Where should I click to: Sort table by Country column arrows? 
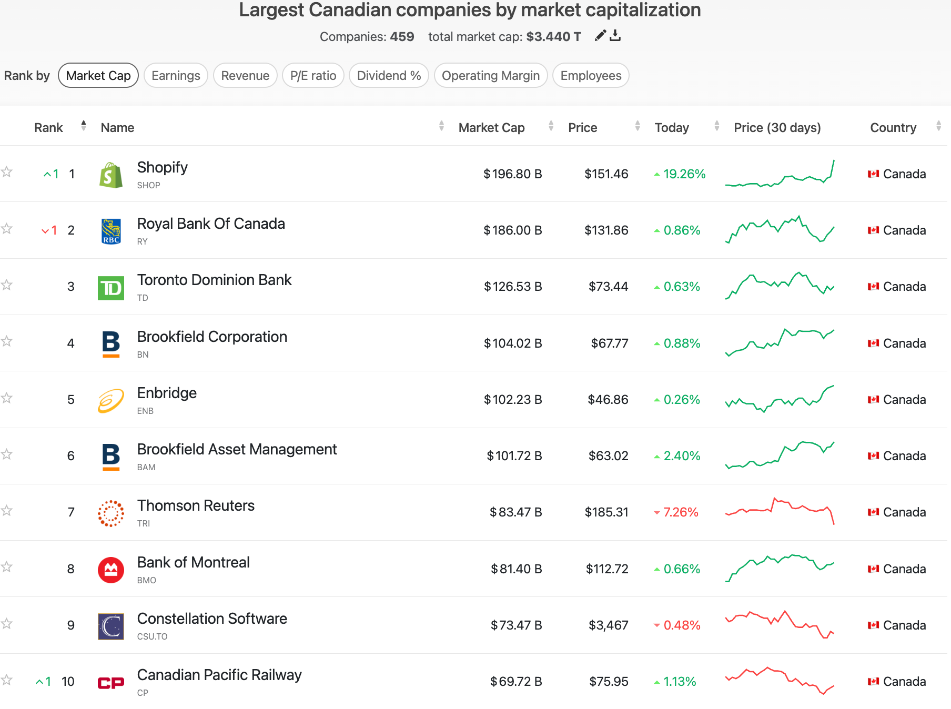[939, 126]
